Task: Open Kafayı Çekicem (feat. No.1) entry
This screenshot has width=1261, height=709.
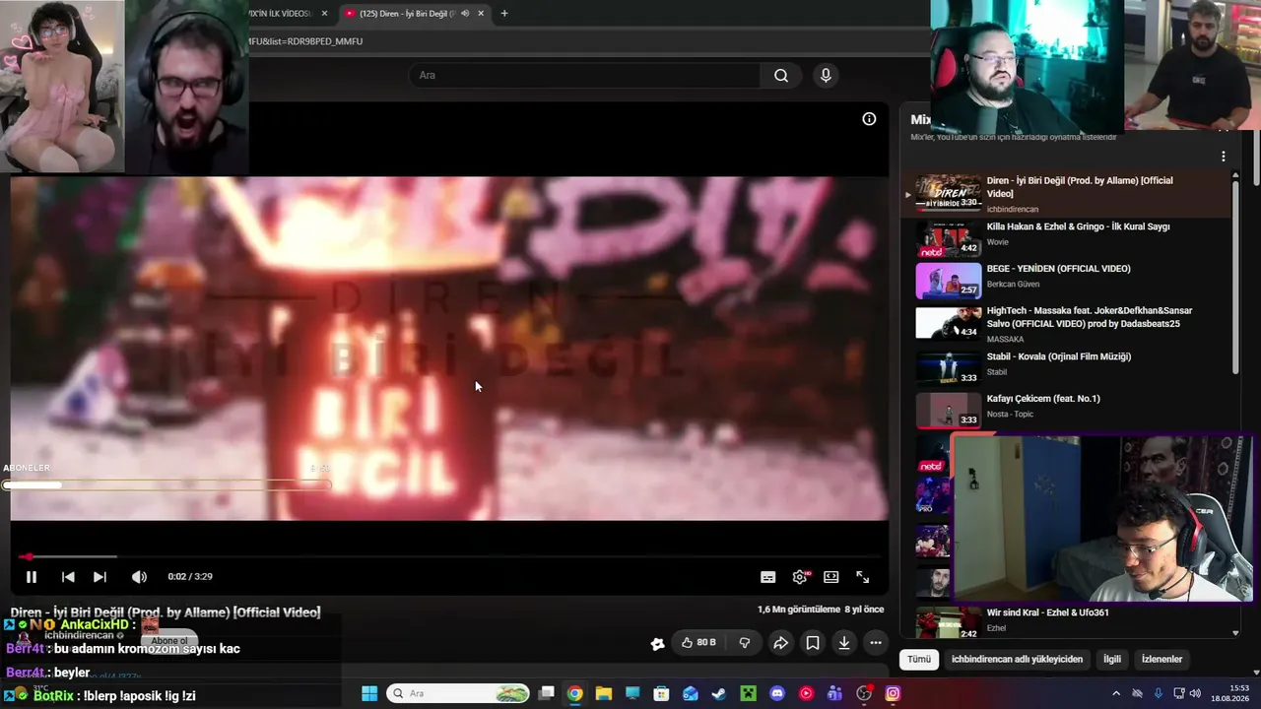Action: tap(1072, 411)
